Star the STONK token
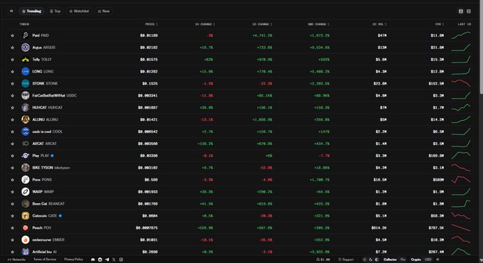This screenshot has width=483, height=263. pyautogui.click(x=12, y=84)
